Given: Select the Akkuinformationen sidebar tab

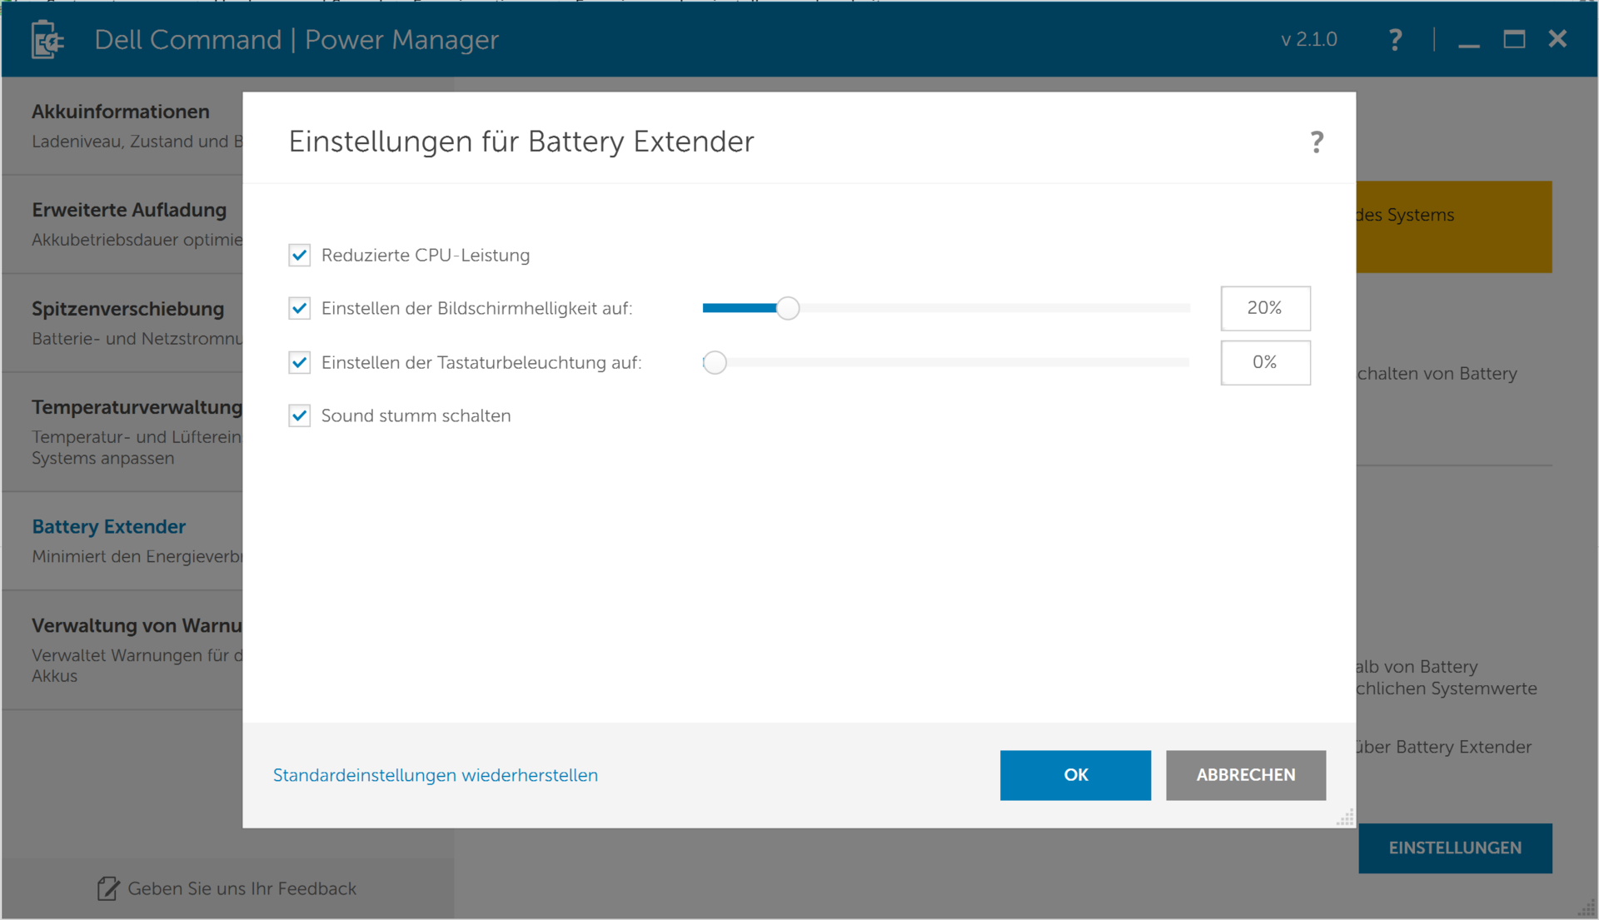Looking at the screenshot, I should 123,126.
